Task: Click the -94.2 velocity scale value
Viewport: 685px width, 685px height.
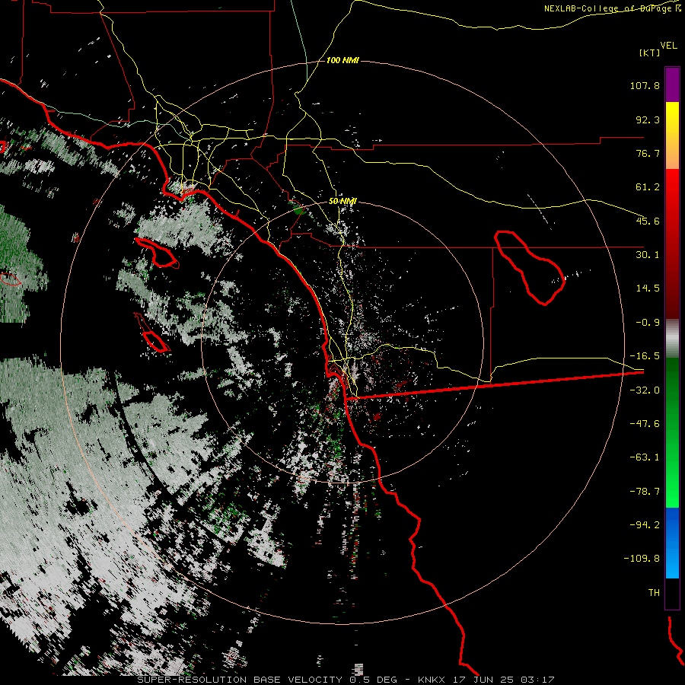Action: tap(645, 525)
